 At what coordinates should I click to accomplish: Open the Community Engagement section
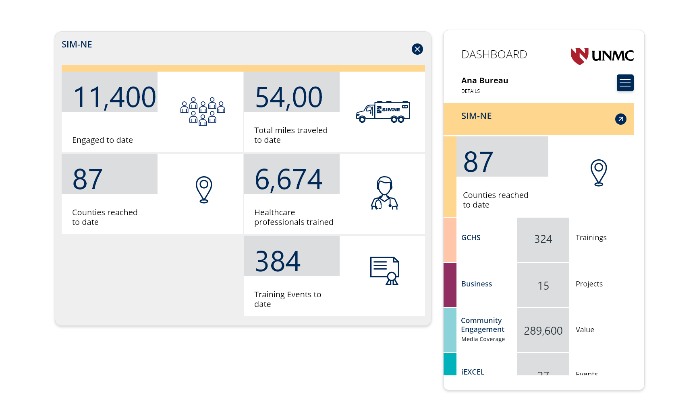click(x=482, y=325)
